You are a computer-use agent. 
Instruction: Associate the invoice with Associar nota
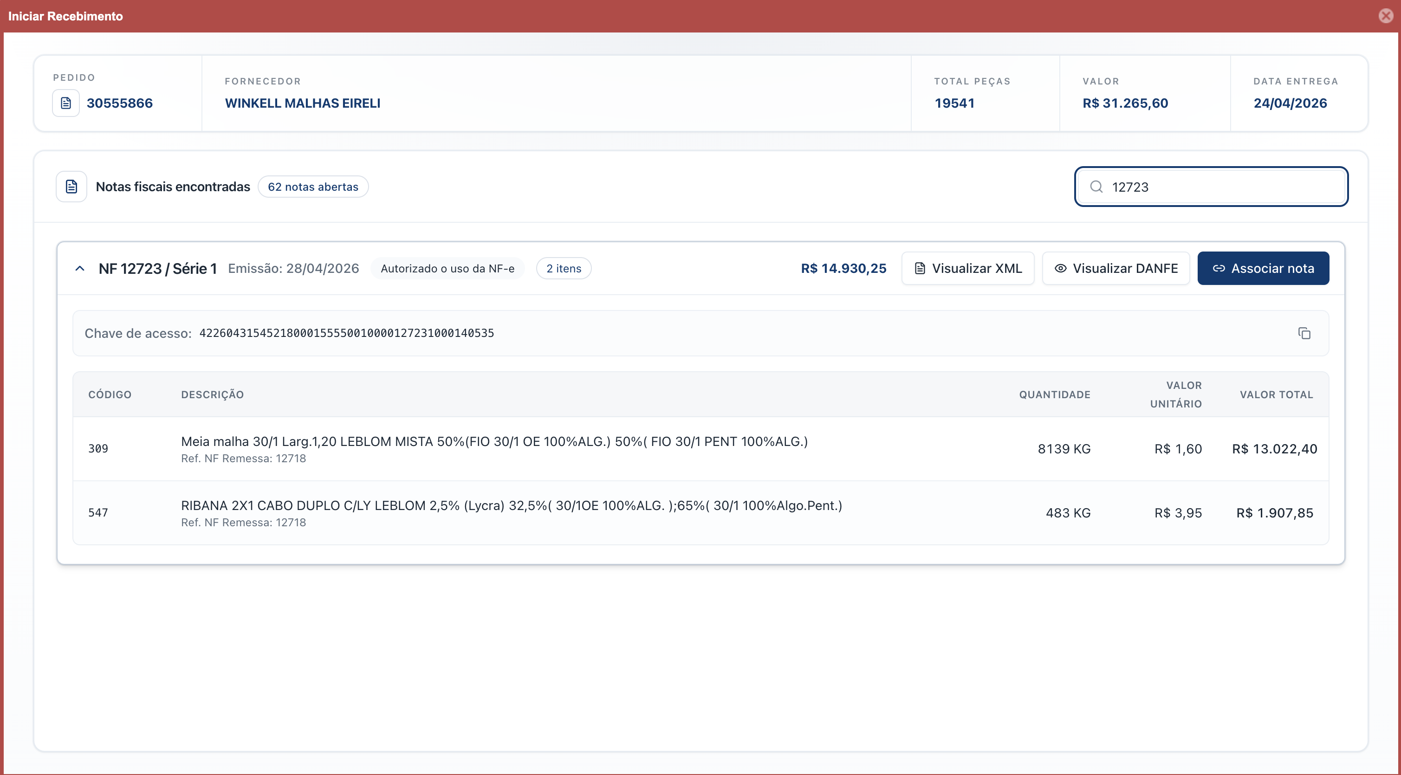1263,268
